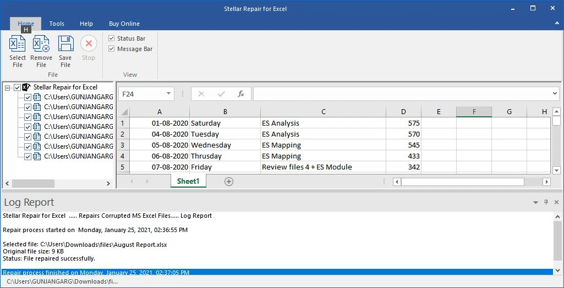Screen dimensions: 564x288
Task: Click the Log Report scrollbar up arrow
Action: [x=558, y=216]
